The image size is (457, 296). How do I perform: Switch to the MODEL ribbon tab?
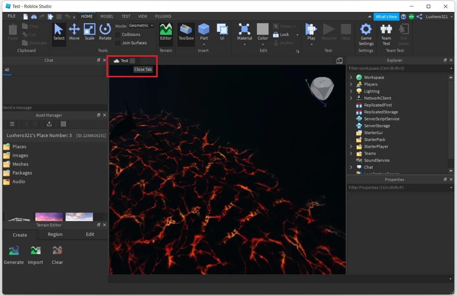[x=107, y=16]
